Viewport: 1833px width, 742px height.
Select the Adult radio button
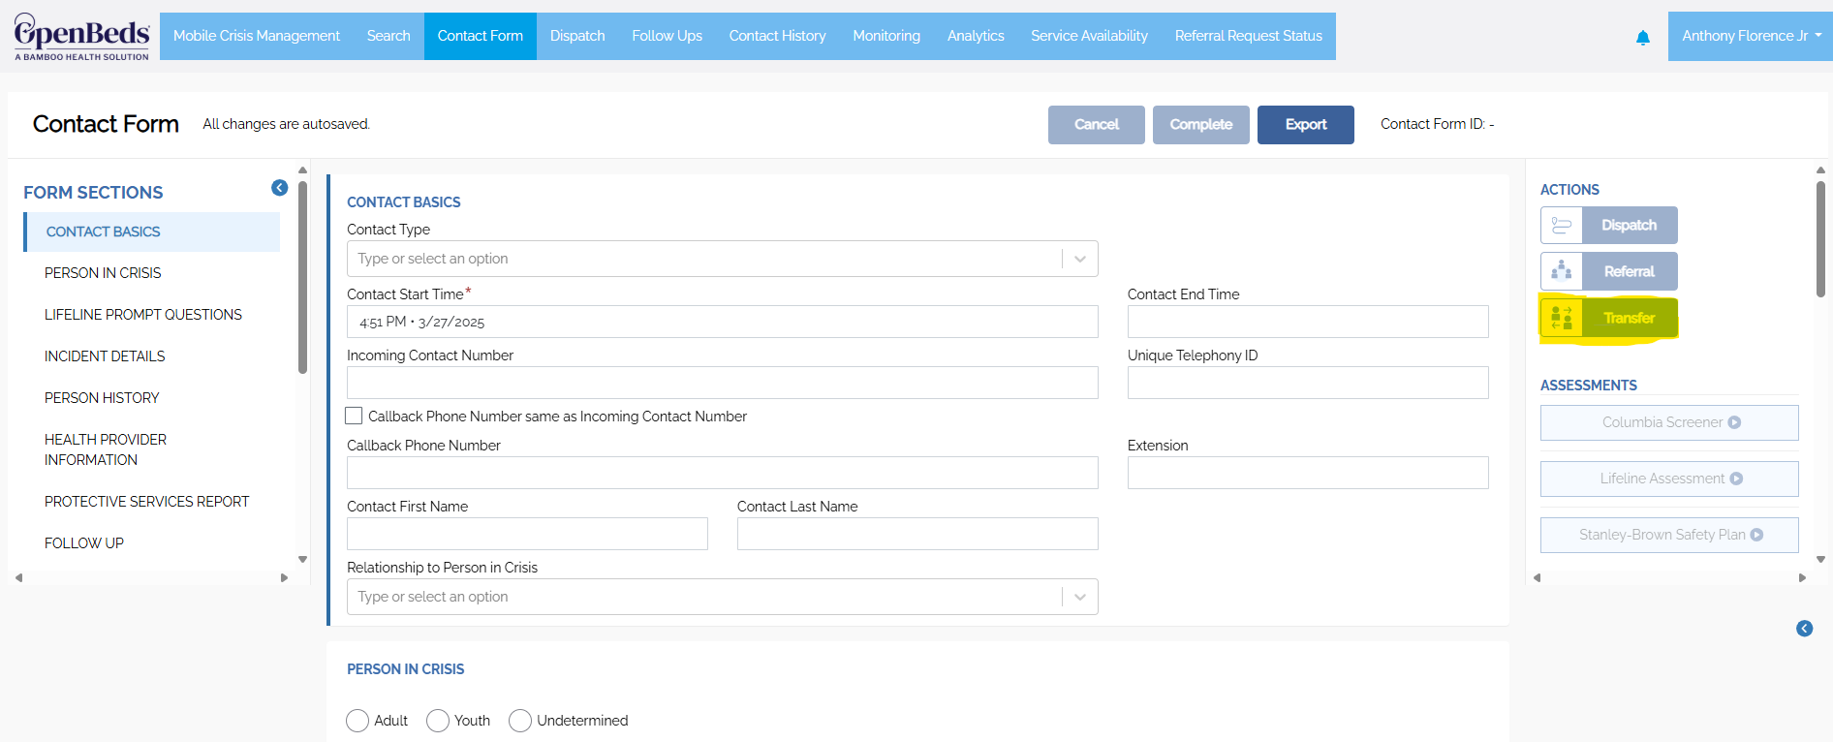[x=357, y=721]
